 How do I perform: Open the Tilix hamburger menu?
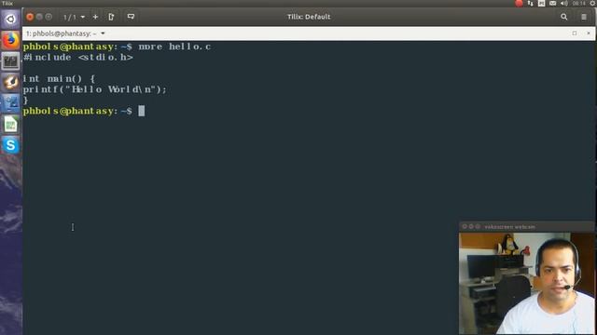tap(584, 17)
